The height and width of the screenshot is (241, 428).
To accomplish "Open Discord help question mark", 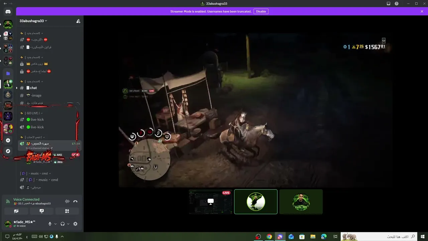I will (x=397, y=4).
